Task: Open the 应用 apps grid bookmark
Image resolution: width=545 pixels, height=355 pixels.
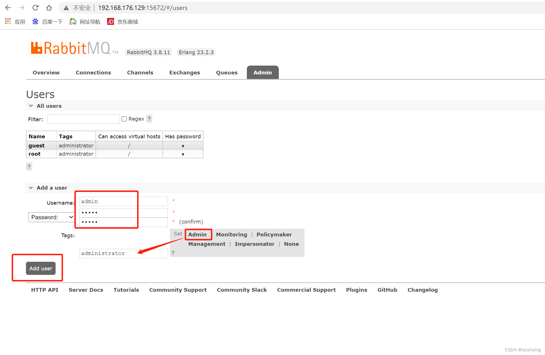Action: point(15,22)
